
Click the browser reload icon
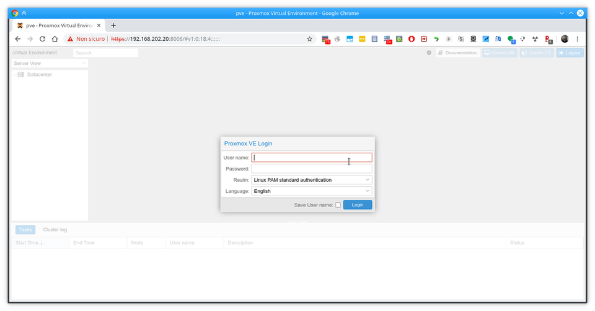point(42,39)
